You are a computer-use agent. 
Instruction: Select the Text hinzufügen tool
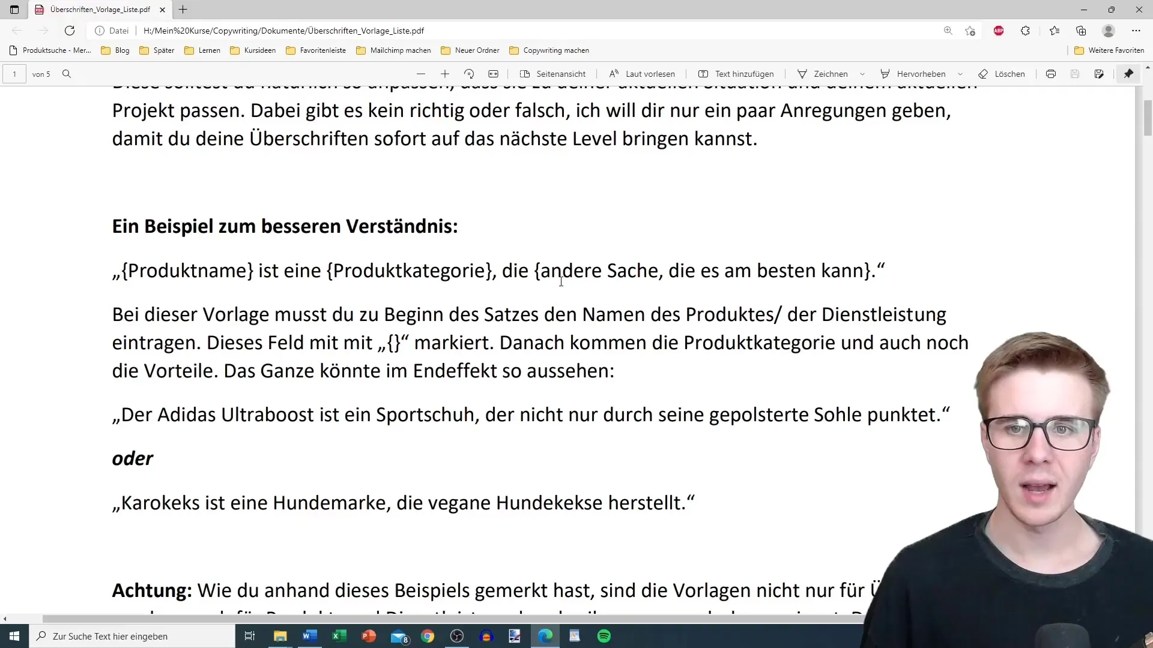point(736,74)
